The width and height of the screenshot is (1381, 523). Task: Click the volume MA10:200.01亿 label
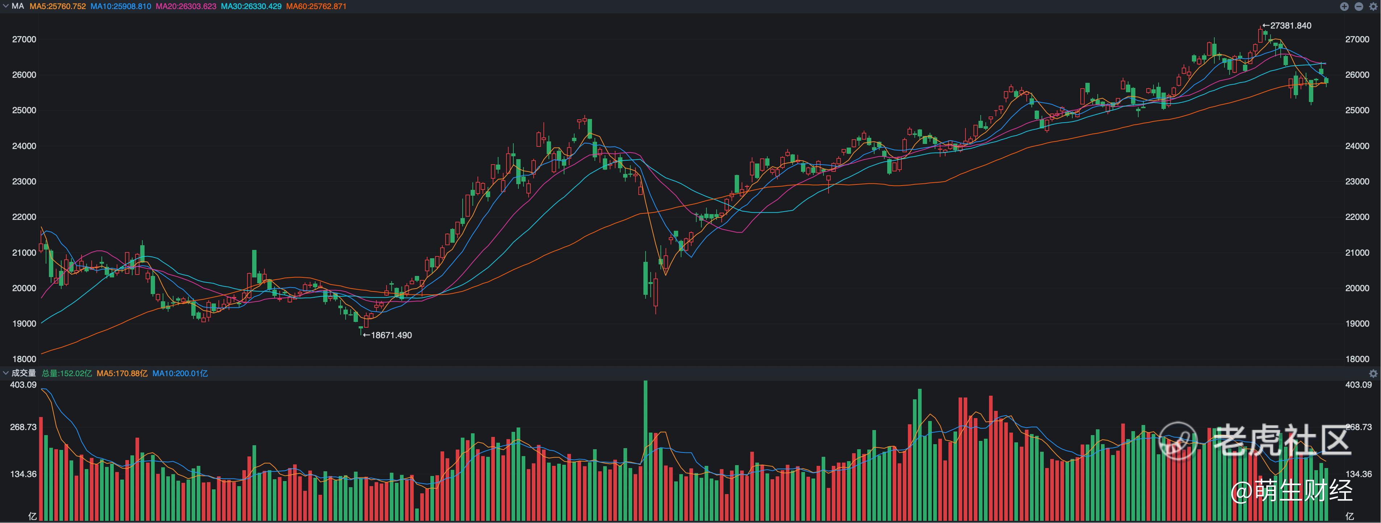pos(180,373)
